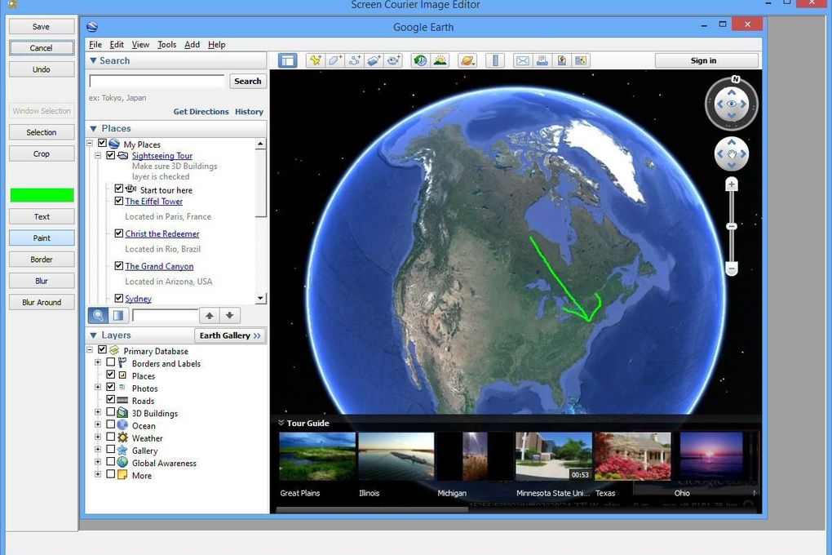The width and height of the screenshot is (832, 555).
Task: Click the Record a Tour camera icon
Action: tap(394, 60)
